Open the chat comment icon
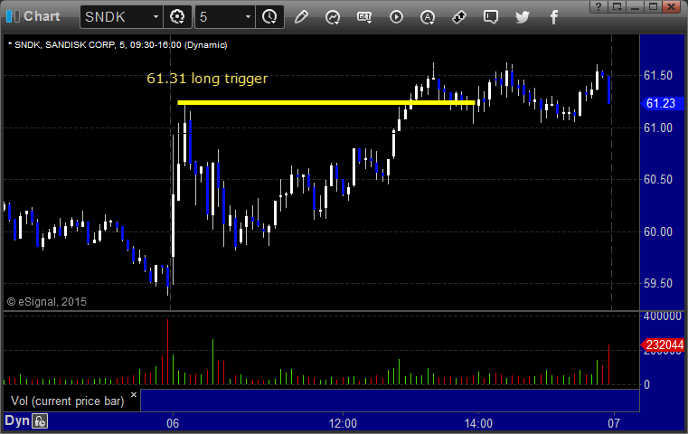 click(491, 17)
